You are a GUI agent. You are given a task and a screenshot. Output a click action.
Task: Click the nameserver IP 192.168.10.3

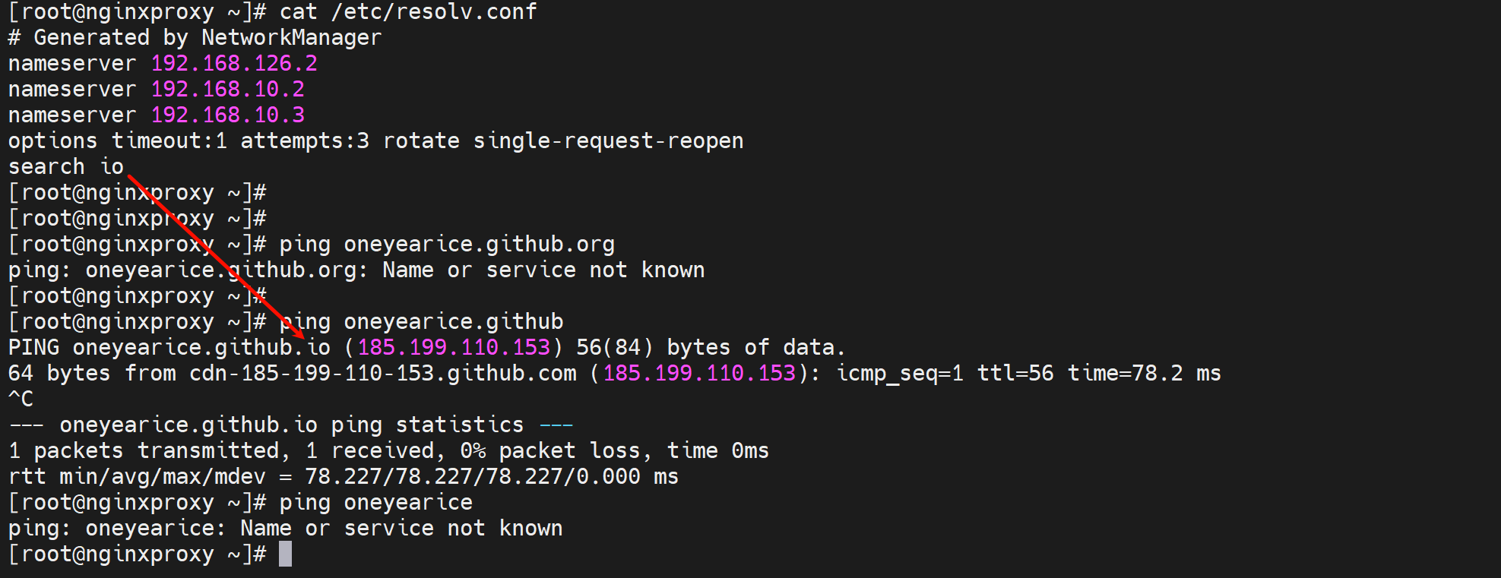(227, 115)
